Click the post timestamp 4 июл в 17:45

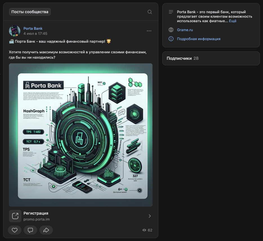35,34
